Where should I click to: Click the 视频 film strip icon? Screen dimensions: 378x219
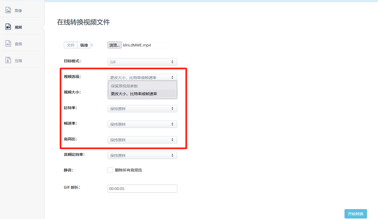click(x=8, y=27)
